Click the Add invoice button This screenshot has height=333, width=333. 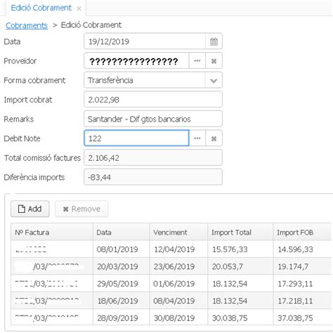[x=30, y=209]
